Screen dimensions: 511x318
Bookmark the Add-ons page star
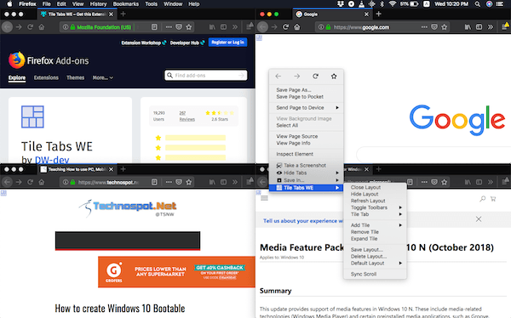pyautogui.click(x=189, y=27)
